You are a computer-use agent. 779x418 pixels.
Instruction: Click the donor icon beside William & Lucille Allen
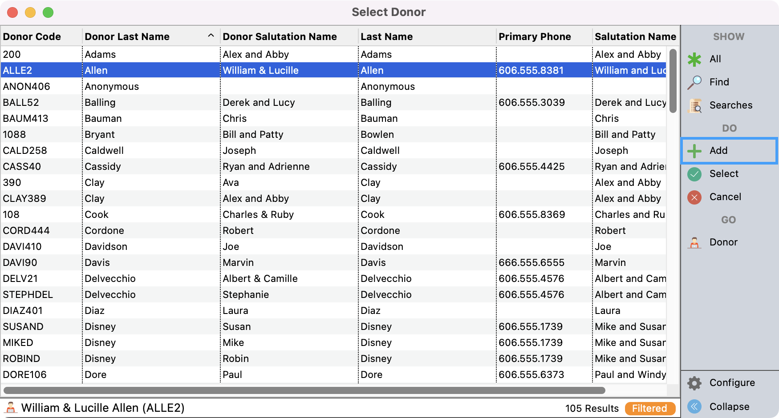(x=11, y=408)
